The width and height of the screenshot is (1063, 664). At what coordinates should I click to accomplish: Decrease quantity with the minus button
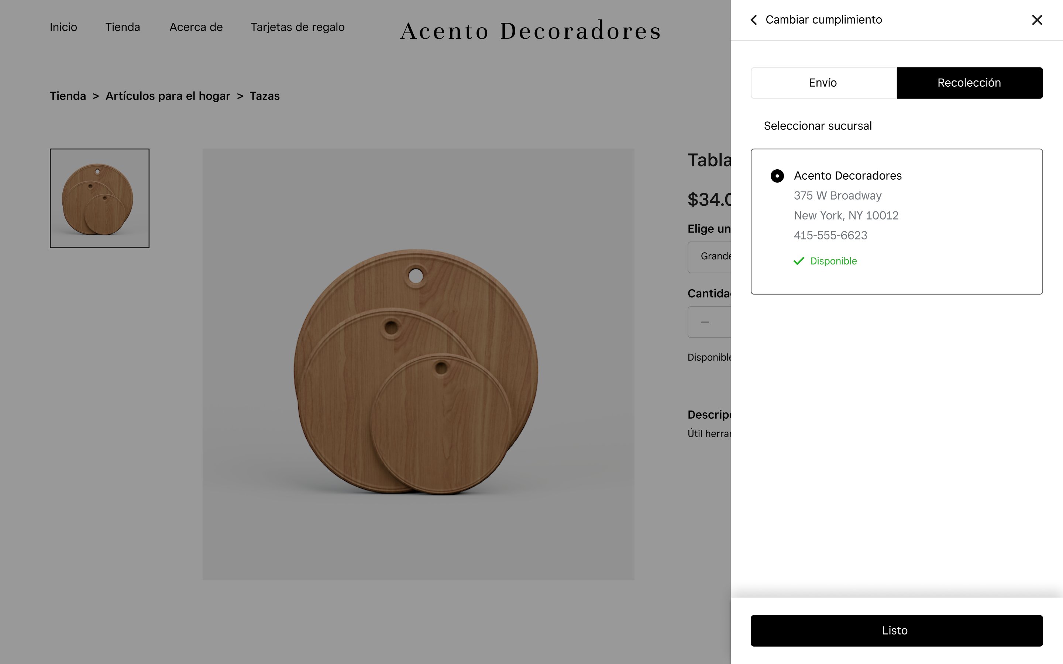click(705, 322)
